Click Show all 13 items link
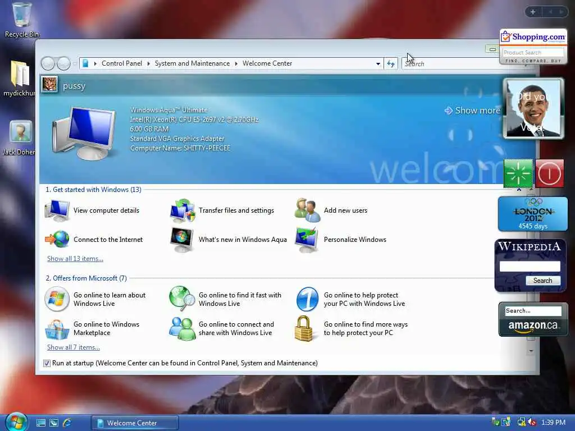The height and width of the screenshot is (431, 575). coord(75,259)
